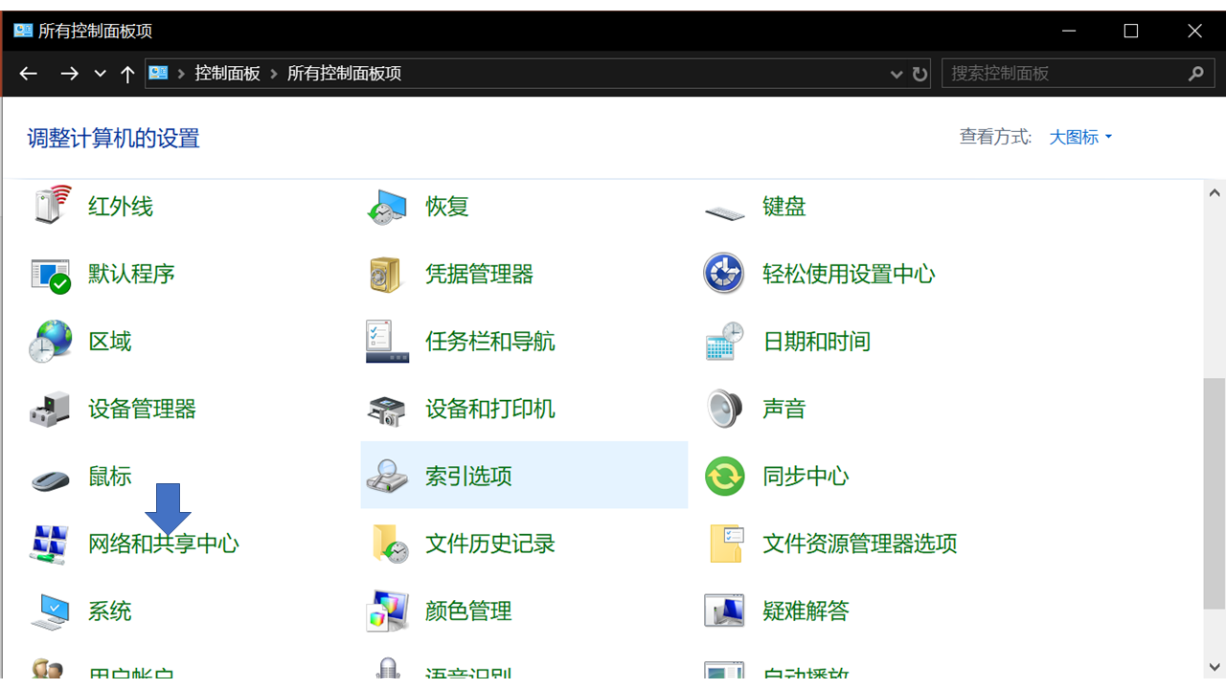Open the 文件历史记录 folder icon
This screenshot has width=1226, height=689.
coord(390,544)
